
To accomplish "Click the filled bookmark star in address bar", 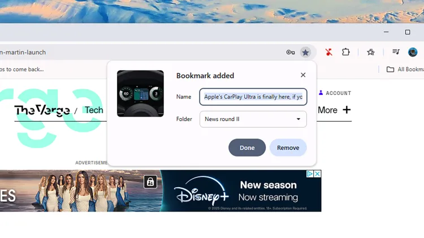I will 305,53.
